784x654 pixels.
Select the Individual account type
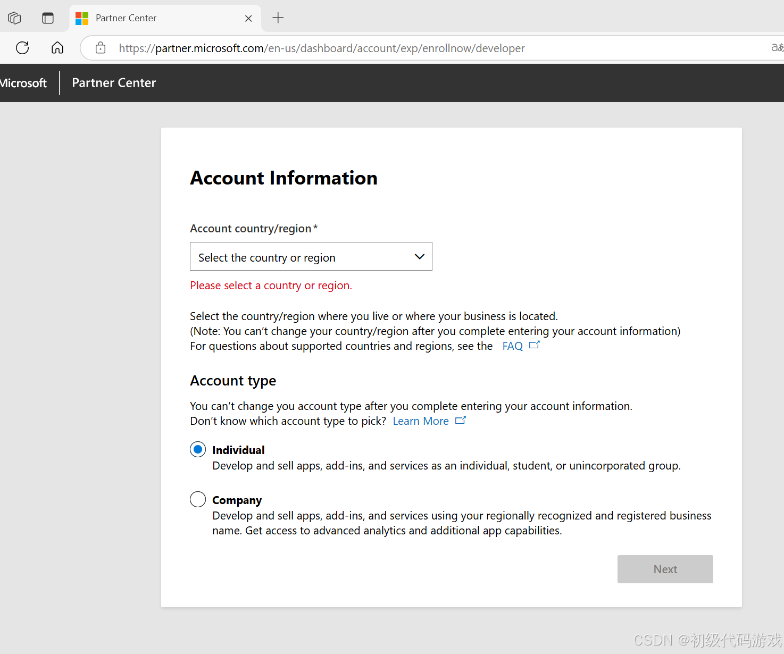198,450
